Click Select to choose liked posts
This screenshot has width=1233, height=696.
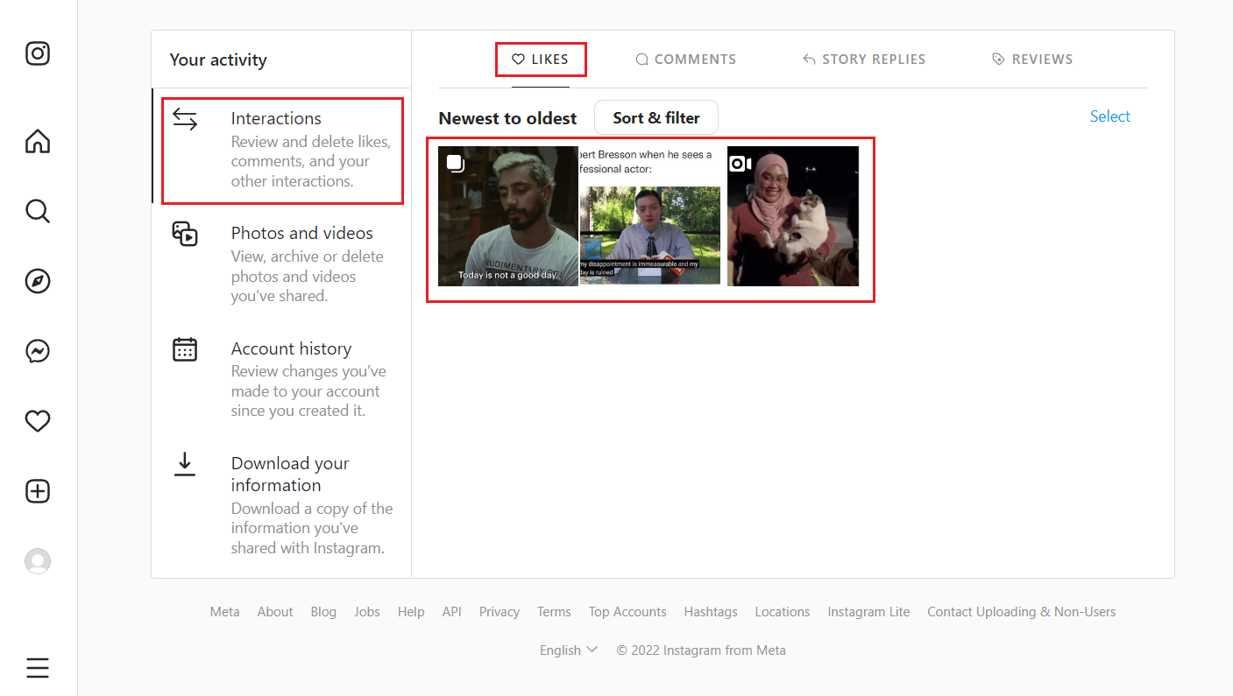[x=1109, y=116]
